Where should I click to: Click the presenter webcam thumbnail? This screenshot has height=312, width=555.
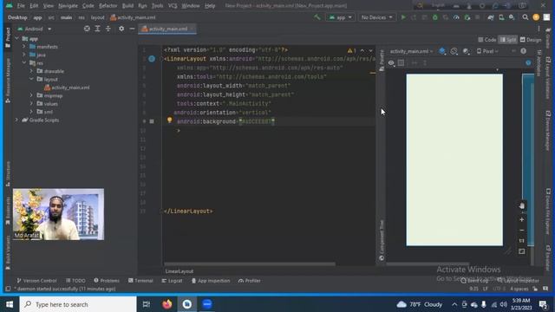point(58,214)
